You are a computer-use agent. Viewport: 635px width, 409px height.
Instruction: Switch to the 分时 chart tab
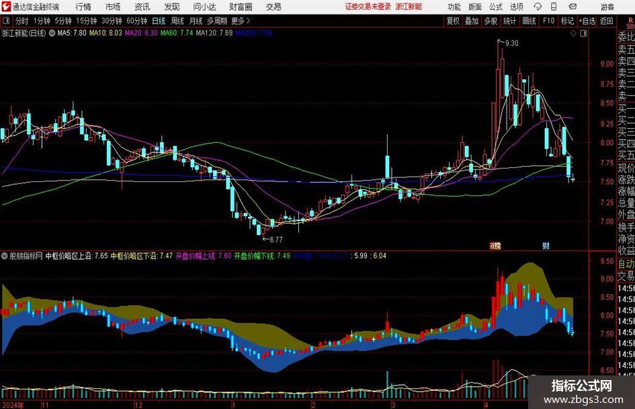coord(22,21)
